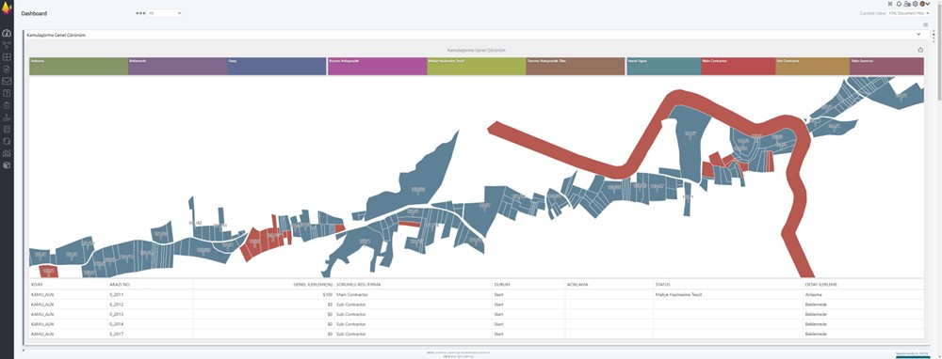Select the 0_2012 table cell
The height and width of the screenshot is (359, 942).
pos(150,304)
